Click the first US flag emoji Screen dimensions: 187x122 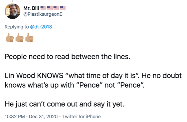click(43, 8)
